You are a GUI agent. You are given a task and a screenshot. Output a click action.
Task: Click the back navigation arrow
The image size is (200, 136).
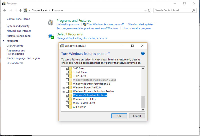click(5, 10)
